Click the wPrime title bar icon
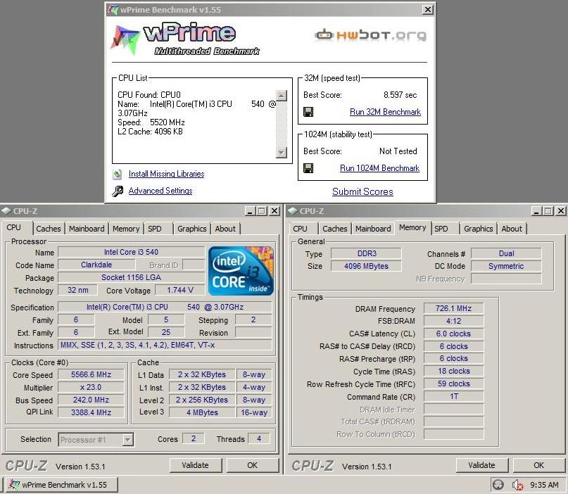568x494 pixels. (113, 10)
